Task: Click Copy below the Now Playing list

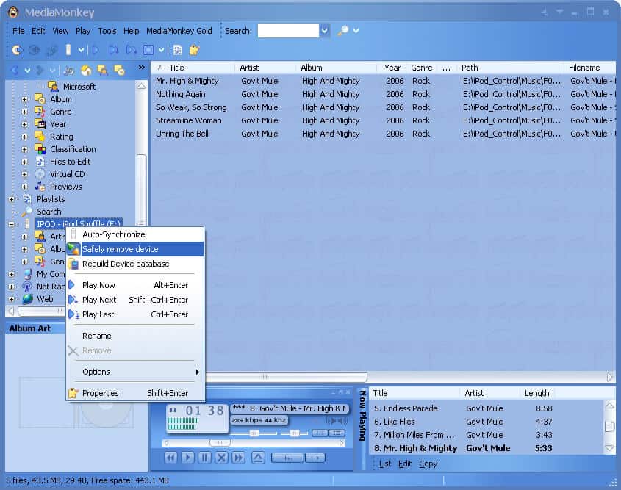Action: [428, 464]
